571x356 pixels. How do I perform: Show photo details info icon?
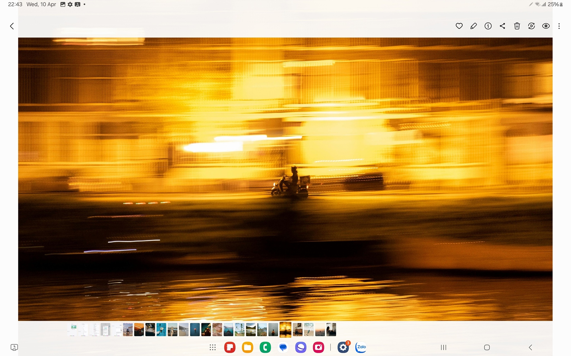[x=488, y=26]
